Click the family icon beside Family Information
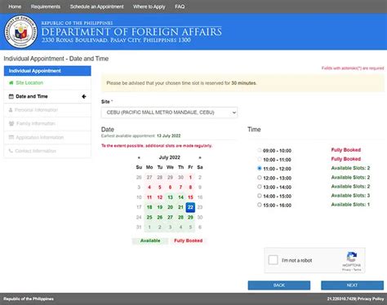The width and height of the screenshot is (387, 305). pyautogui.click(x=11, y=123)
